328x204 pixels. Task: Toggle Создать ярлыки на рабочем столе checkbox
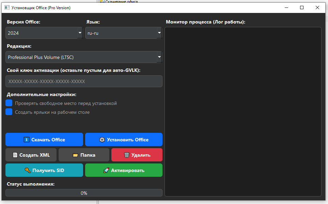tap(9, 112)
